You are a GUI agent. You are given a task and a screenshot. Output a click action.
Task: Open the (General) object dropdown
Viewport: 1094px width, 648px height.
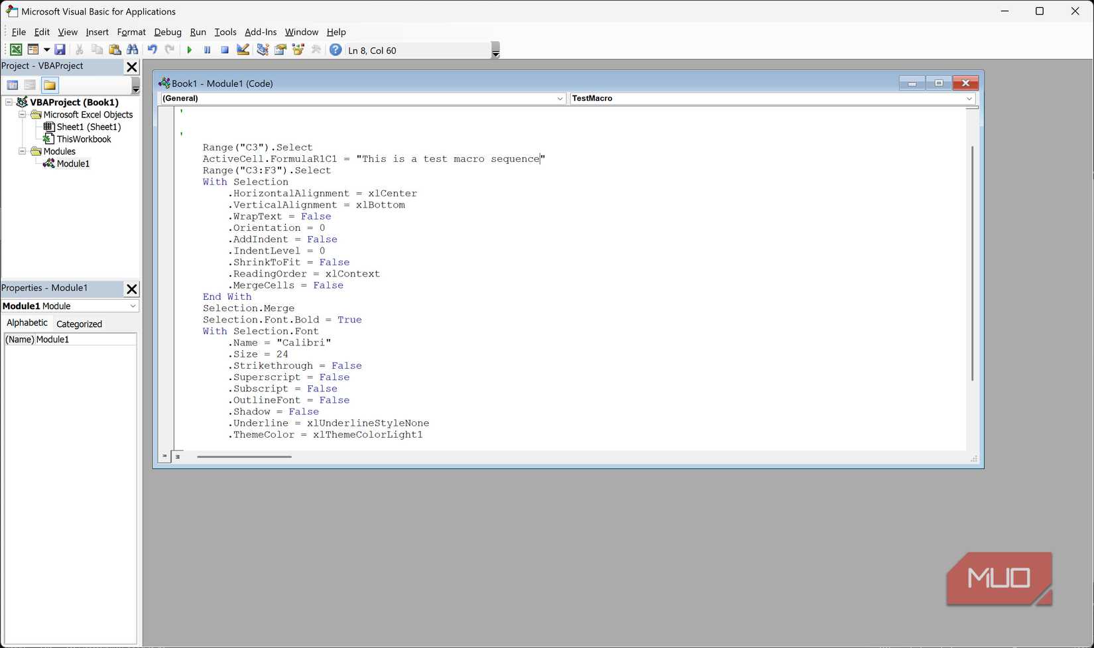[559, 98]
